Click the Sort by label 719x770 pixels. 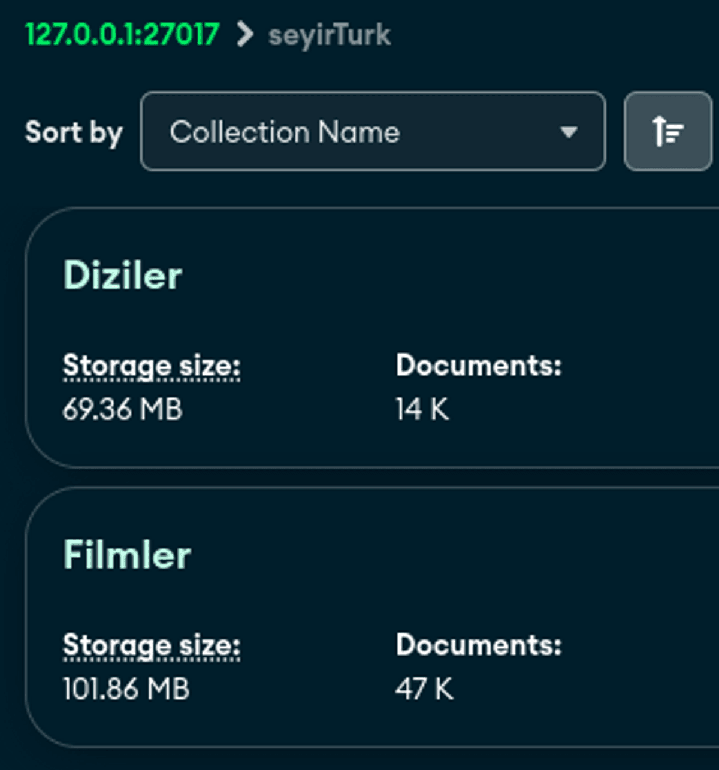coord(74,132)
